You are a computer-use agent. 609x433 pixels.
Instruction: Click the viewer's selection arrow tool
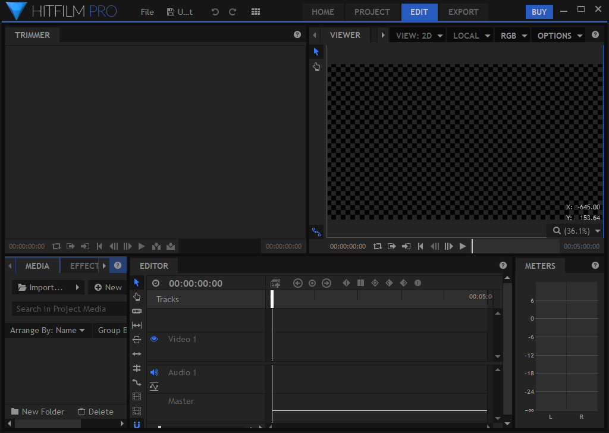tap(316, 52)
